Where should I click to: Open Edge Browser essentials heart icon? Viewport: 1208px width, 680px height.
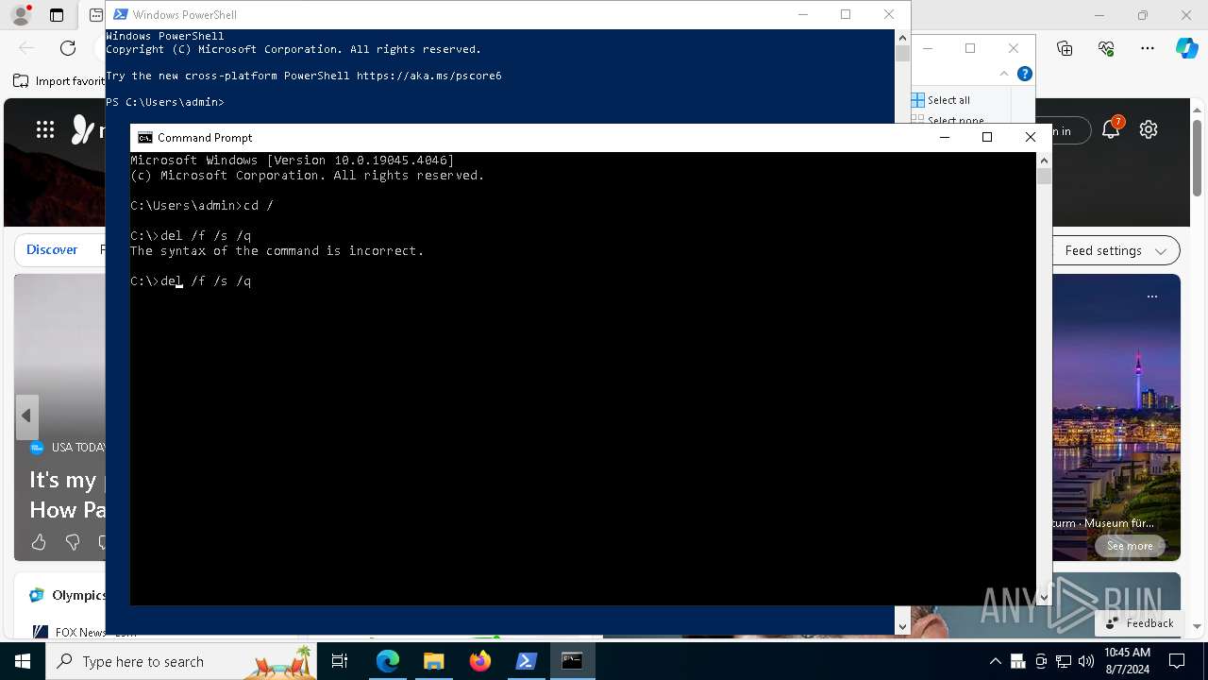click(x=1106, y=48)
